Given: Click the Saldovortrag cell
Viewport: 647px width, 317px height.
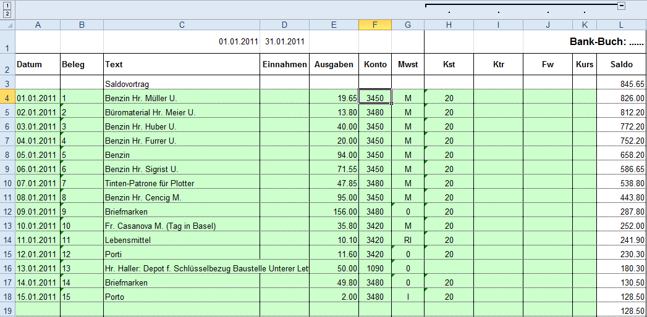Looking at the screenshot, I should tap(181, 84).
